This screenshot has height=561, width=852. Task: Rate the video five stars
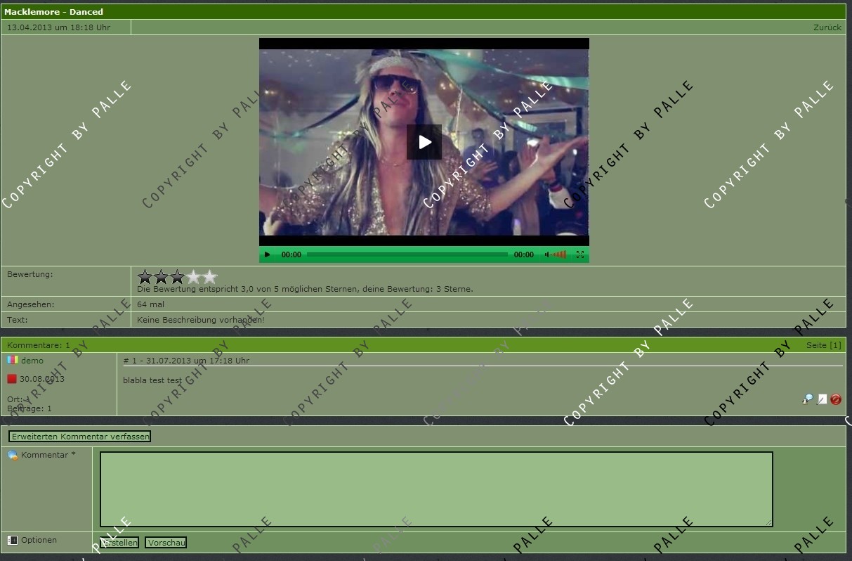pos(210,277)
